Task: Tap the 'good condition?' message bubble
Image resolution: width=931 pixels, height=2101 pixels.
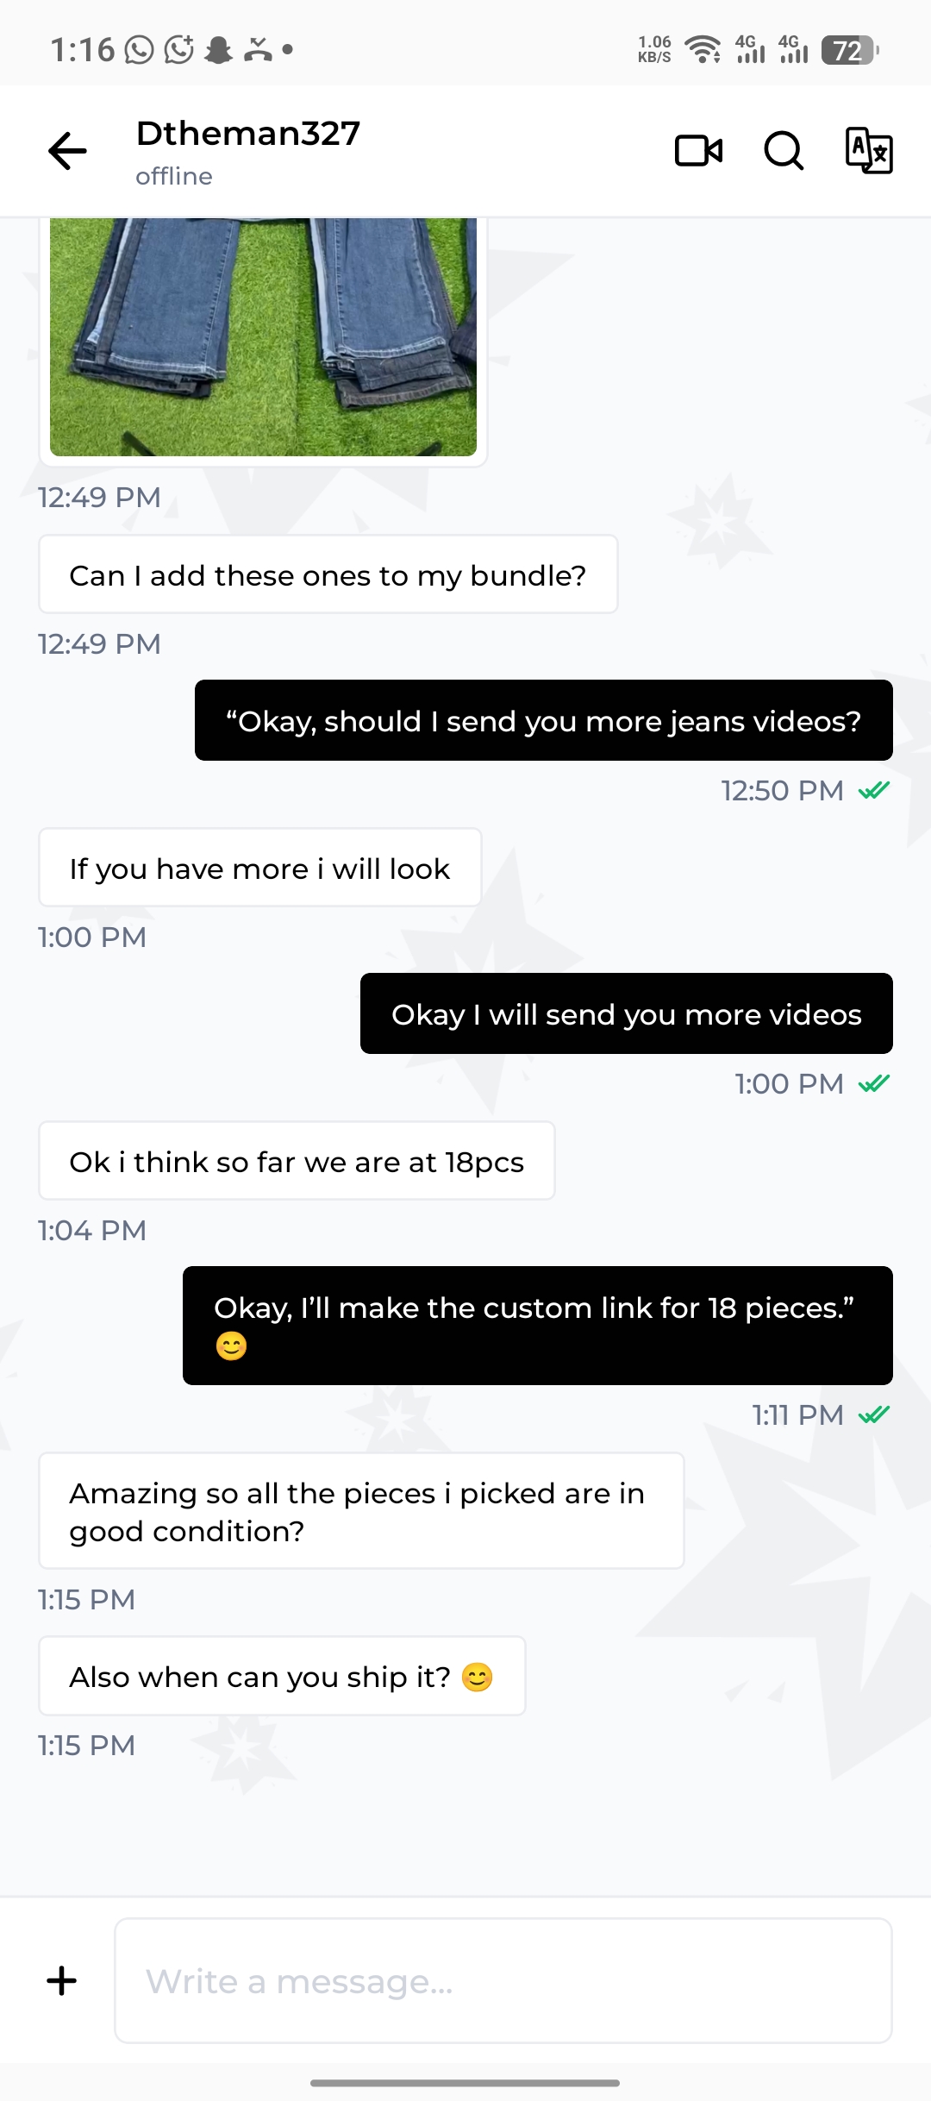Action: click(x=361, y=1511)
